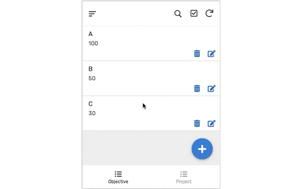
Task: Delete objective A with trash icon
Action: [x=197, y=53]
